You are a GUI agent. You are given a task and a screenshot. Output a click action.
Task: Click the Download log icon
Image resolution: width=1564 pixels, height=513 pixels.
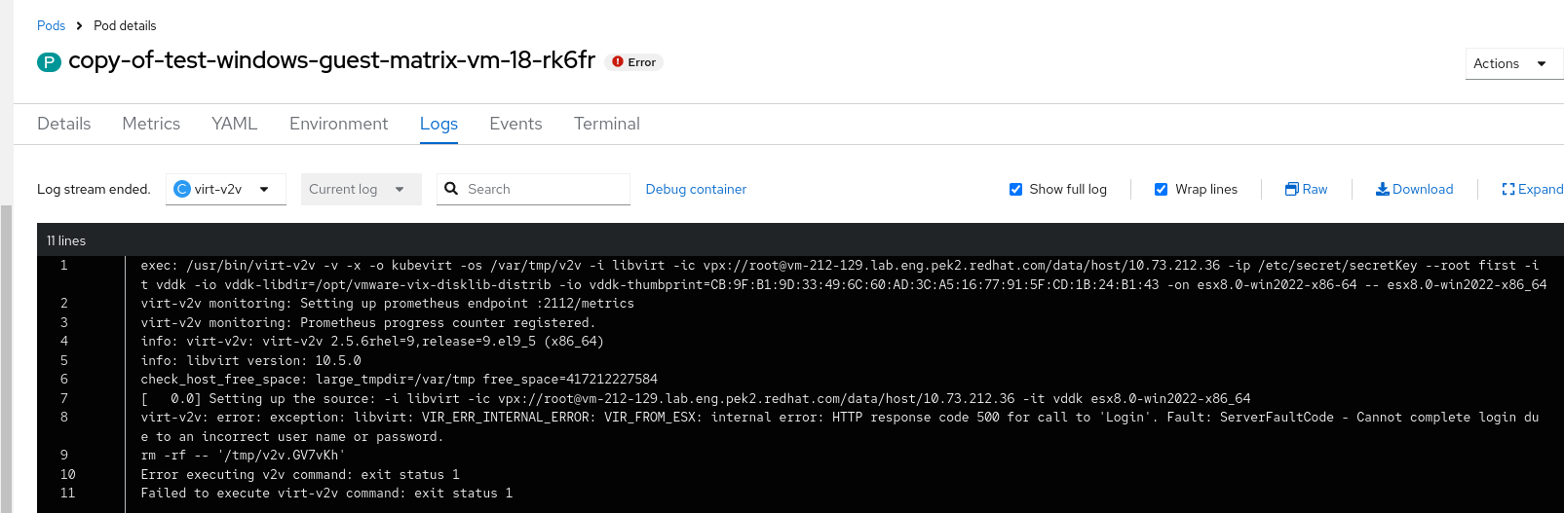1382,189
